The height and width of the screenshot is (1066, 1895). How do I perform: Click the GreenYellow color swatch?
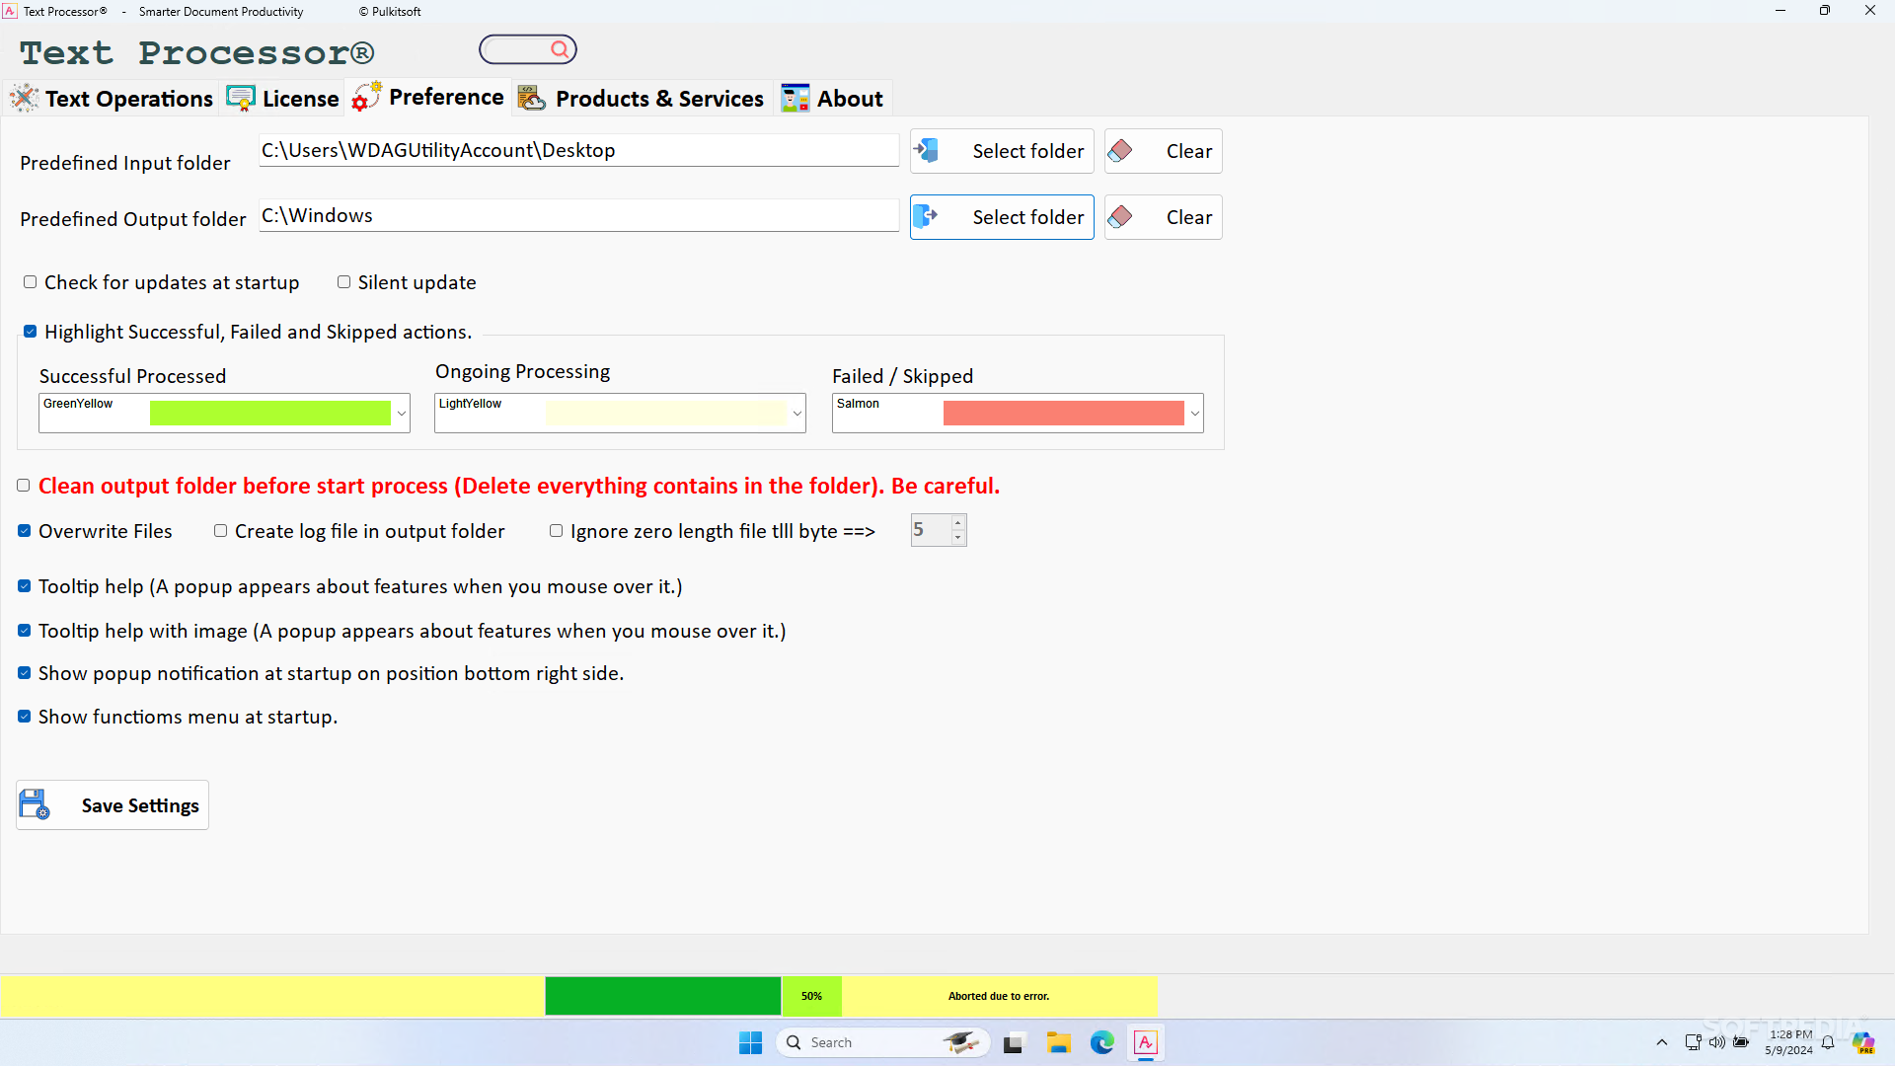click(x=269, y=414)
